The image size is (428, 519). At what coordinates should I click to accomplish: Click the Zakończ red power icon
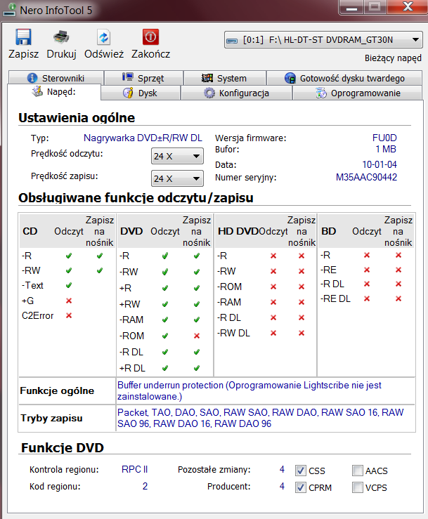click(x=150, y=37)
